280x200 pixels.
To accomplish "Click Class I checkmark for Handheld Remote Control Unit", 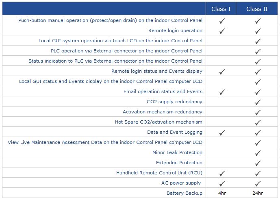I will (x=222, y=173).
